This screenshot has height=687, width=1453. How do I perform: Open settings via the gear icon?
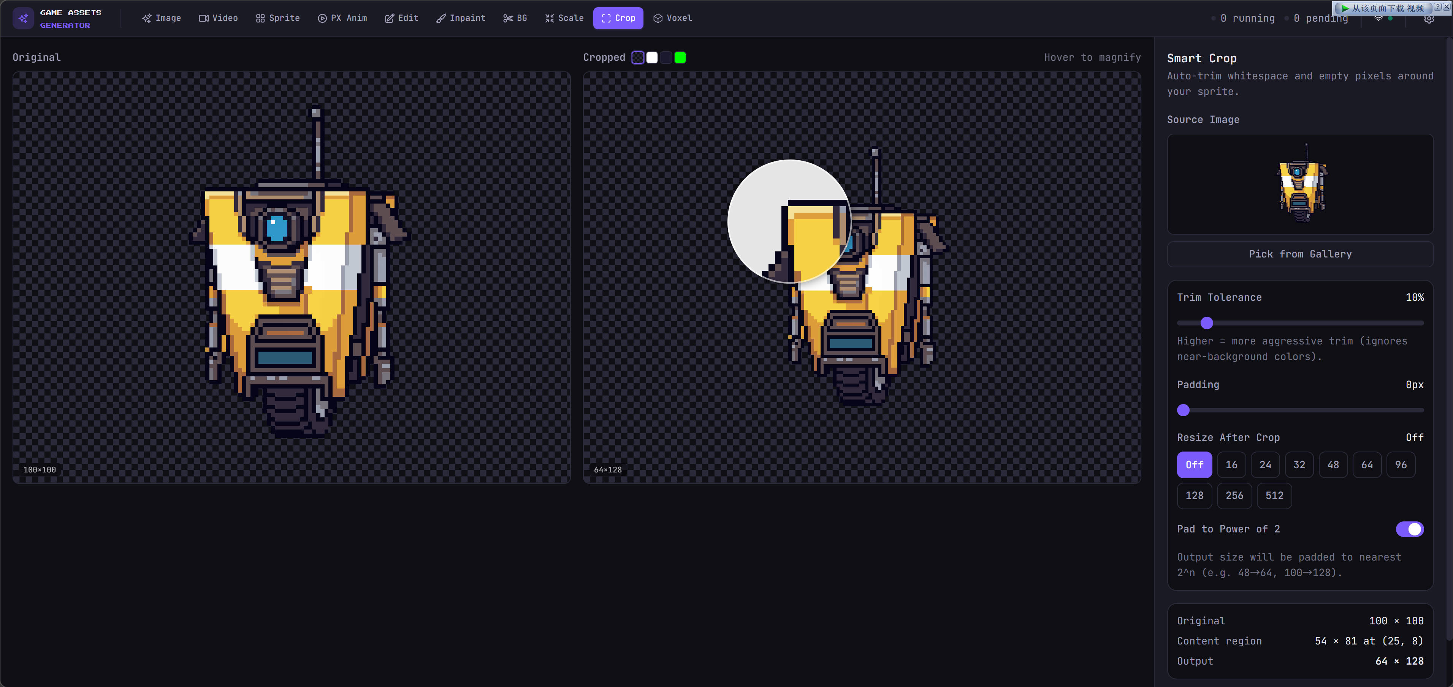point(1428,19)
